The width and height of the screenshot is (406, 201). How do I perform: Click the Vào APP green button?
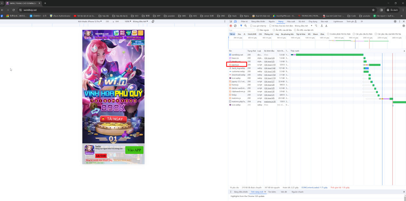click(134, 150)
